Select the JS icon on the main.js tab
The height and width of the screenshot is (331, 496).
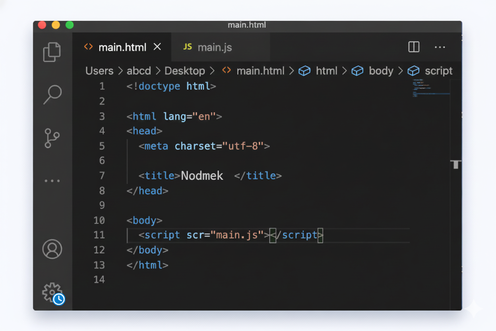[x=188, y=47]
